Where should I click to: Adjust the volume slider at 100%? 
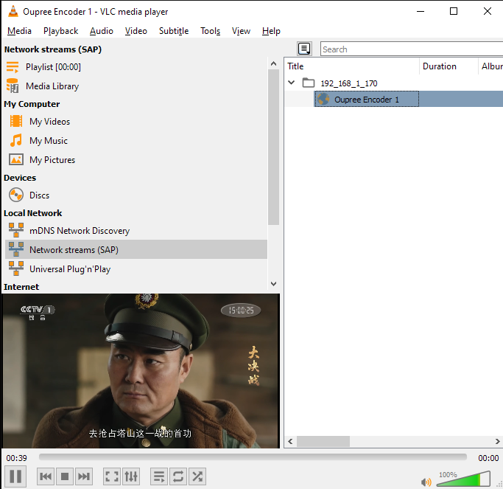coord(463,479)
